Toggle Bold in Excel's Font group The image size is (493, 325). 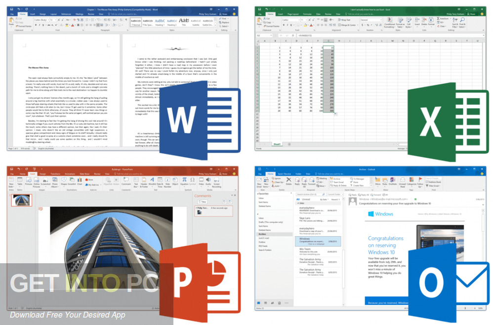pyautogui.click(x=284, y=25)
